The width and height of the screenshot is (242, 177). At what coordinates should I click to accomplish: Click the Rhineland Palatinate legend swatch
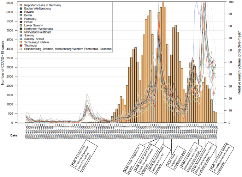21,32
